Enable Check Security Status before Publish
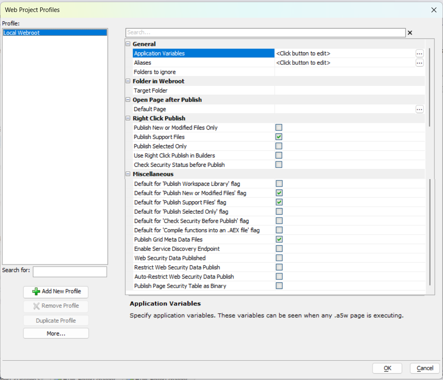Viewport: 443px width, 383px height. pyautogui.click(x=279, y=165)
